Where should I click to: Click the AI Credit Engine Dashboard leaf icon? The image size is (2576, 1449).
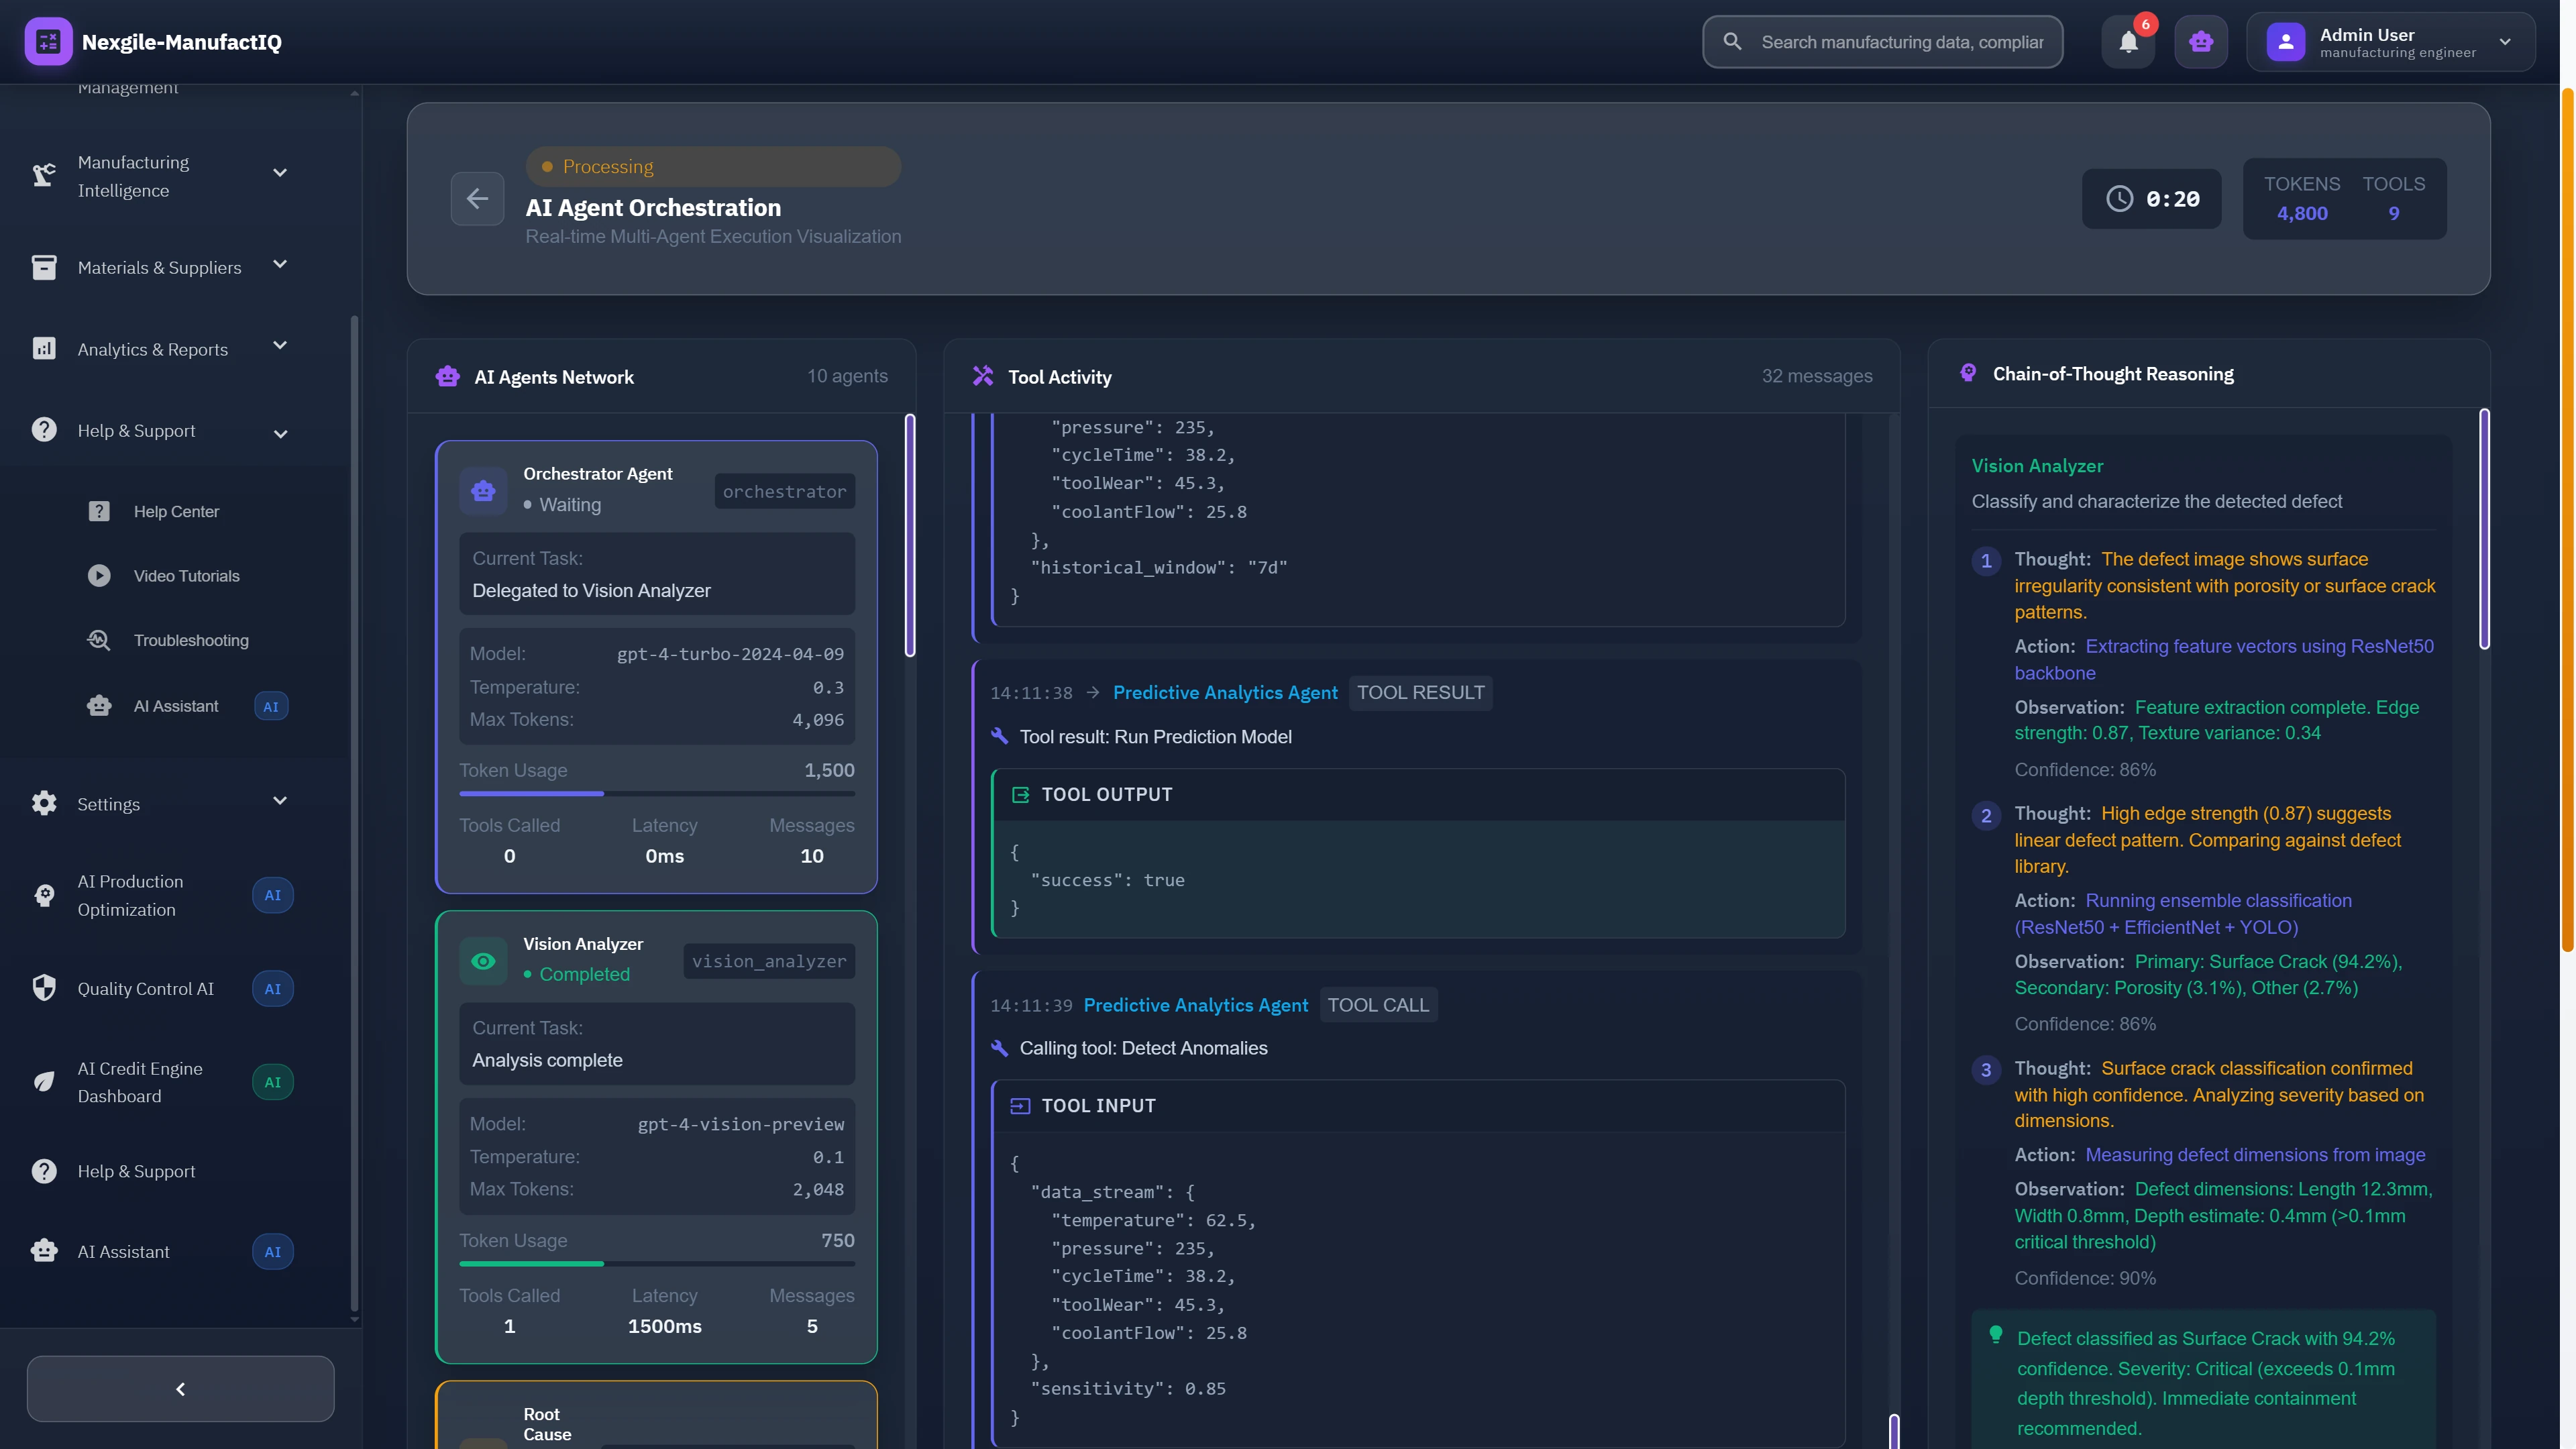tap(44, 1081)
